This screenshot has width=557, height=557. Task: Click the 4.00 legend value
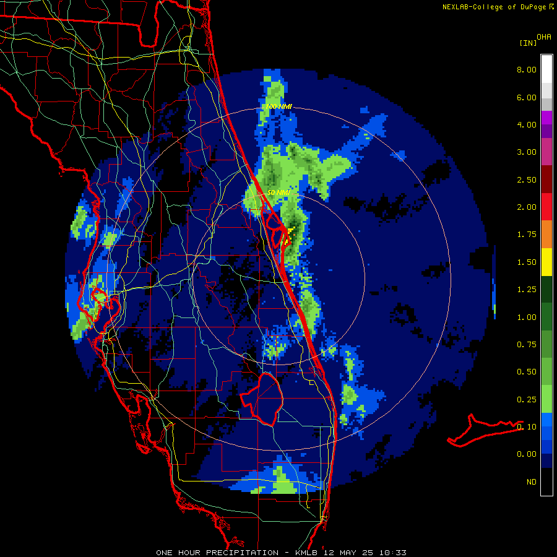tap(527, 124)
